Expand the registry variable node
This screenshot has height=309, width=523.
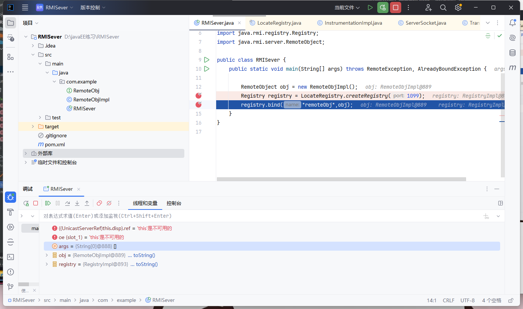click(47, 264)
